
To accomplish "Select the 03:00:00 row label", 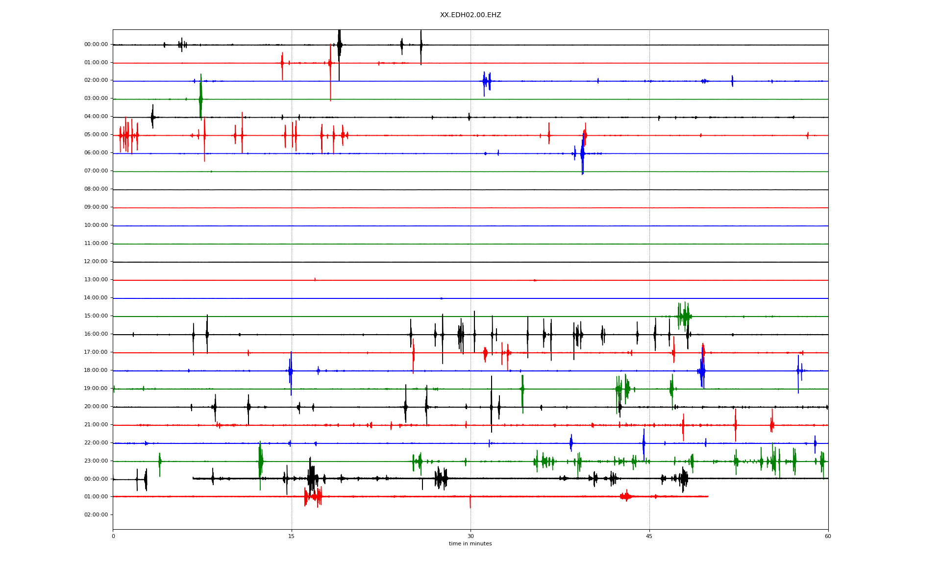I will click(96, 98).
